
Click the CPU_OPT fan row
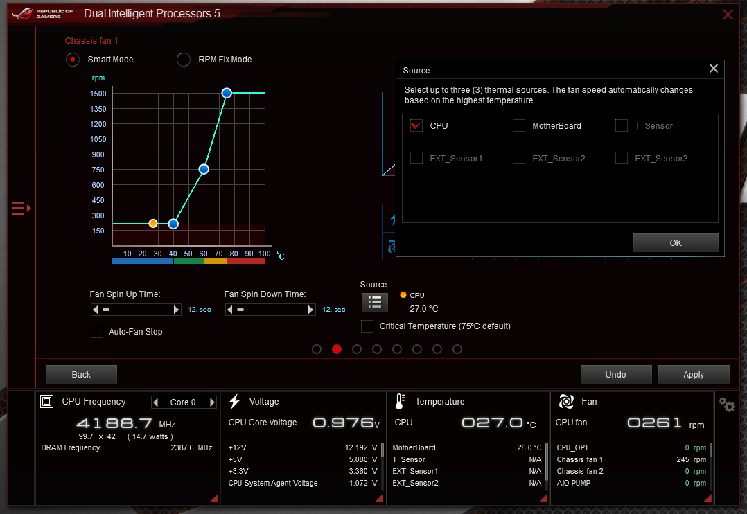click(631, 447)
